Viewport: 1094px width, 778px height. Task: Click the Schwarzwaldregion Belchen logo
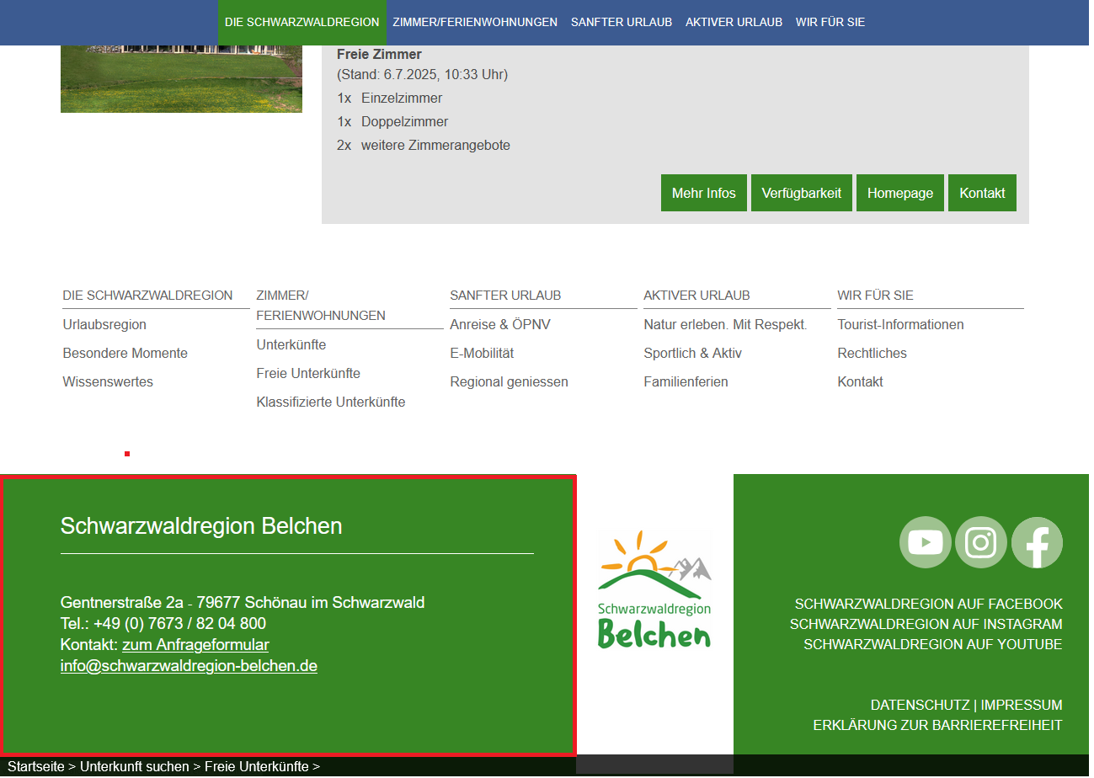point(654,589)
